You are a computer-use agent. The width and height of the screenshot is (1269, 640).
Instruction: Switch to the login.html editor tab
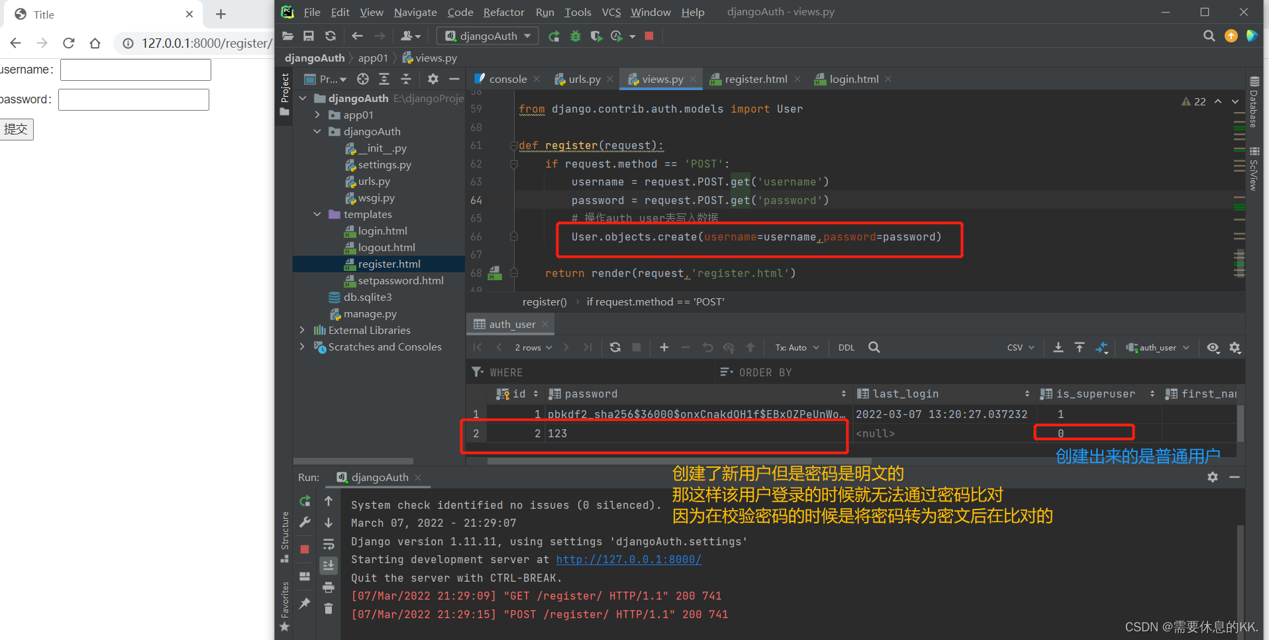[854, 79]
